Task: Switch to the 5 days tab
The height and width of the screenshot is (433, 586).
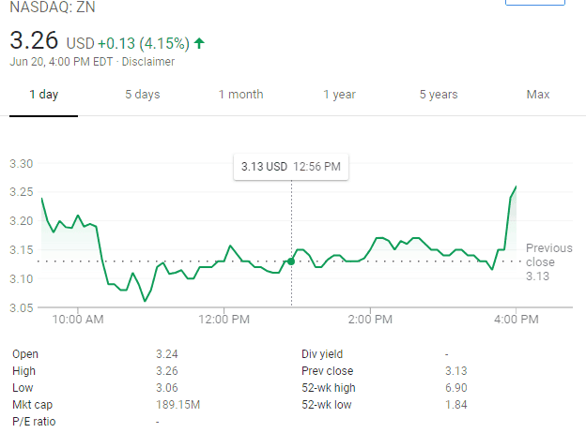Action: tap(142, 95)
